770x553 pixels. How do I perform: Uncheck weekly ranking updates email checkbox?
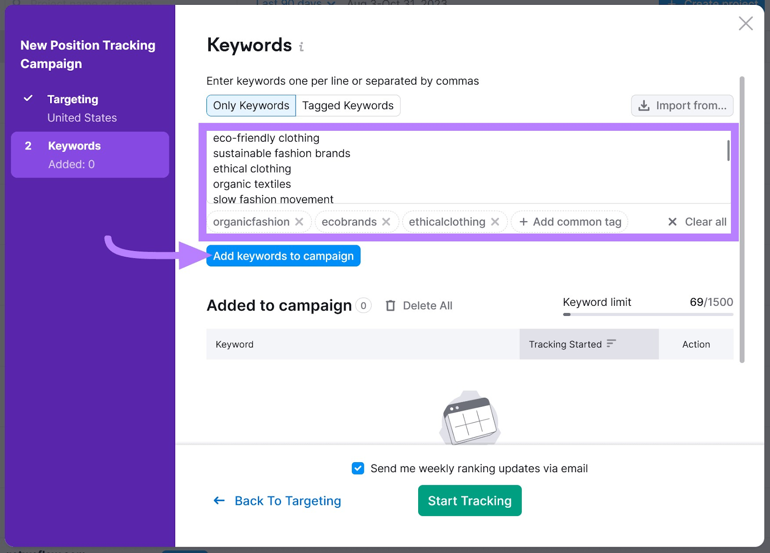[358, 468]
